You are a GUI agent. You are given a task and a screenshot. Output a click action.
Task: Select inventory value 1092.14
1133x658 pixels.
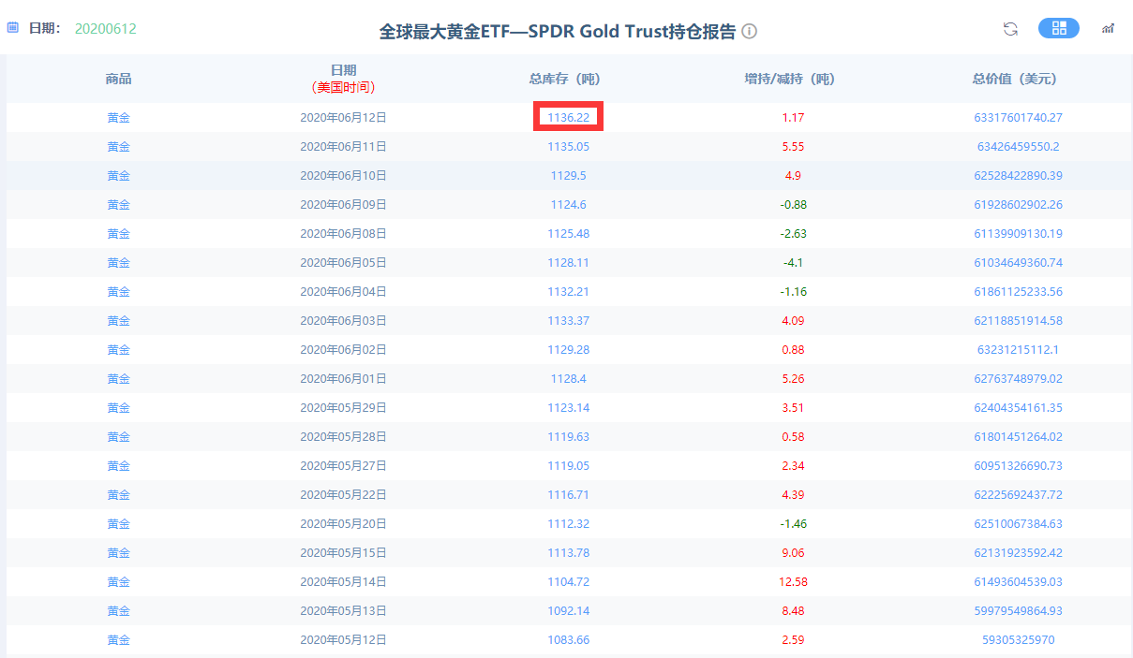click(x=569, y=611)
